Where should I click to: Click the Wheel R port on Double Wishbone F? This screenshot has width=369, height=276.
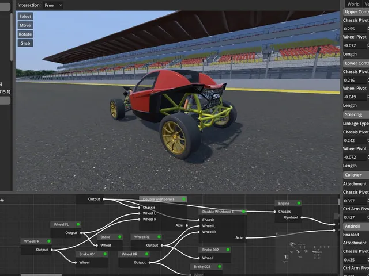coord(140,220)
